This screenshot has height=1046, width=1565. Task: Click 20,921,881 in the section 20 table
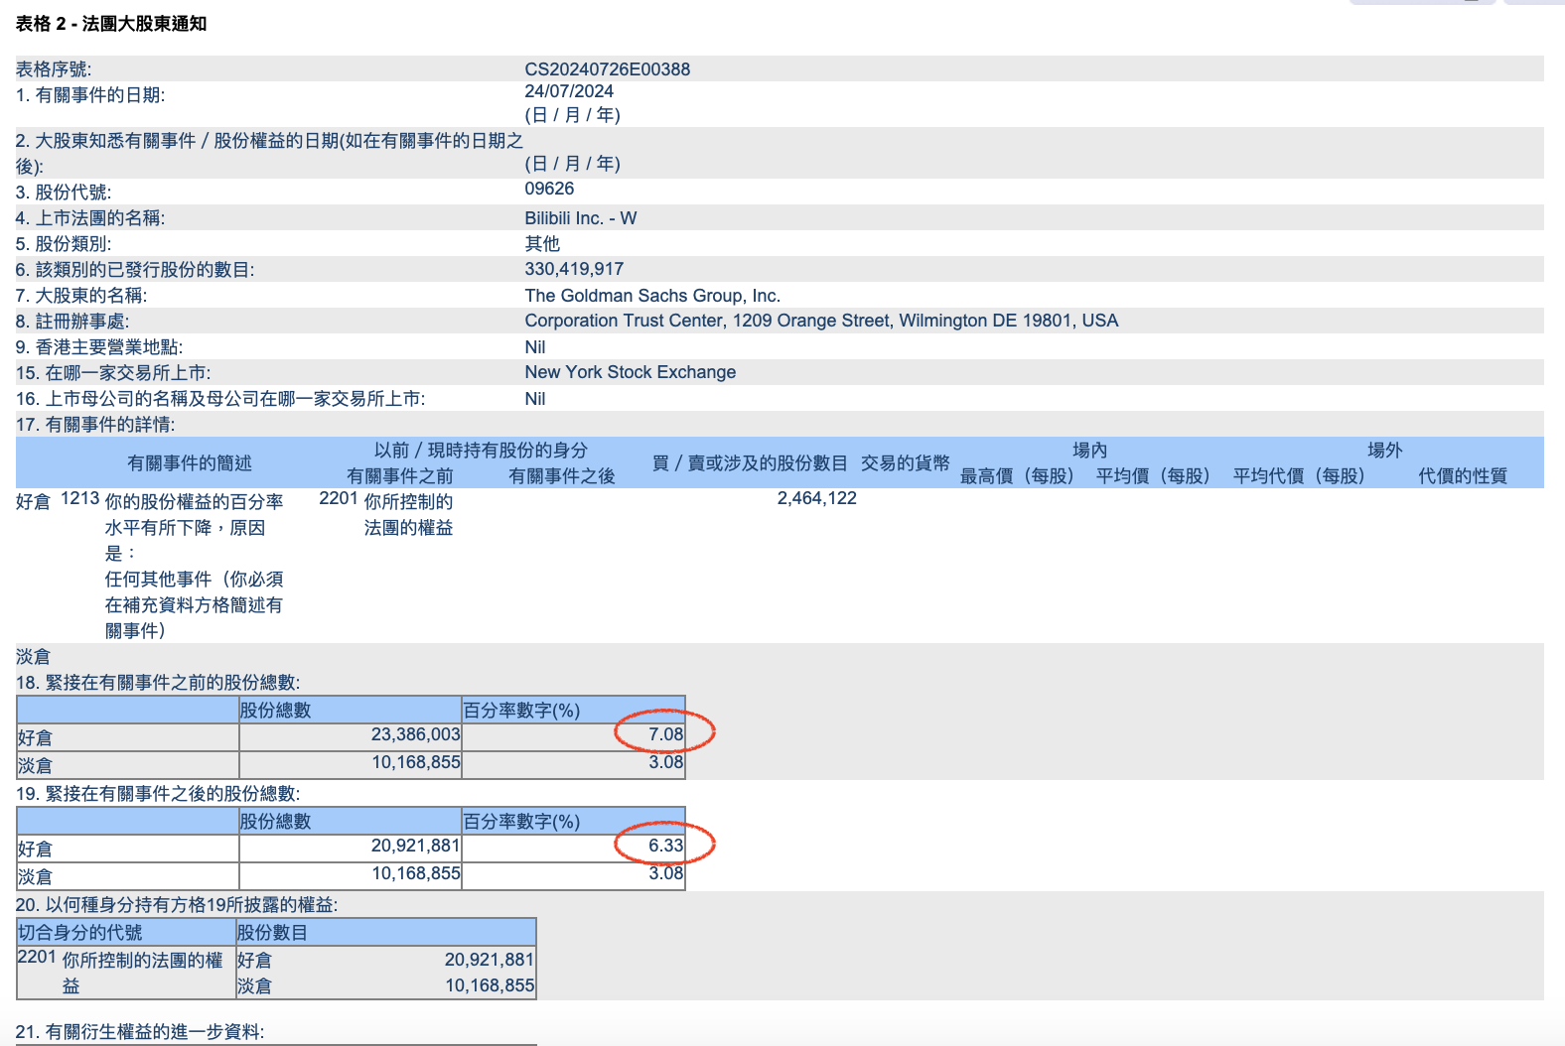point(490,960)
